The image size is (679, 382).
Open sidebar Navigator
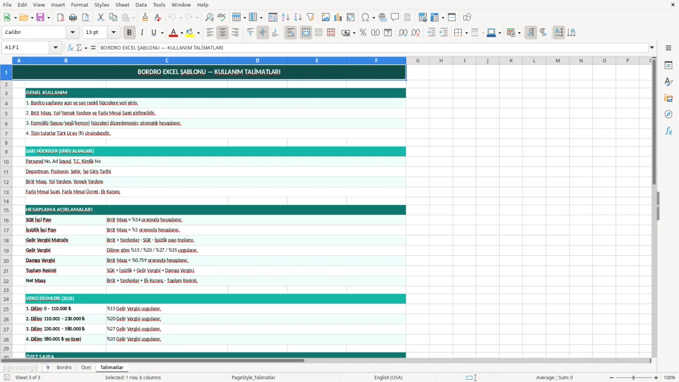point(668,114)
